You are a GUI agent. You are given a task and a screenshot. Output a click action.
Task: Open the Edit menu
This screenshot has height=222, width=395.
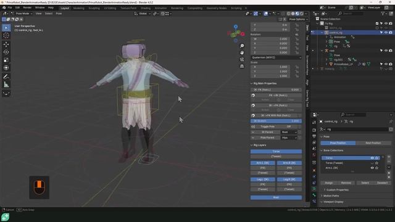coord(17,8)
